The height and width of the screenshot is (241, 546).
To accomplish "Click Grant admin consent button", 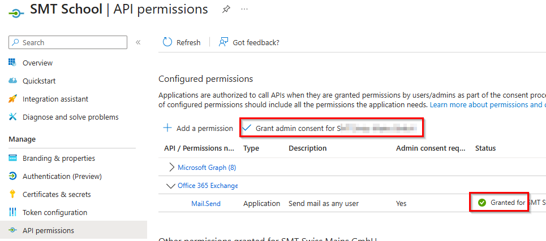I will pos(332,128).
